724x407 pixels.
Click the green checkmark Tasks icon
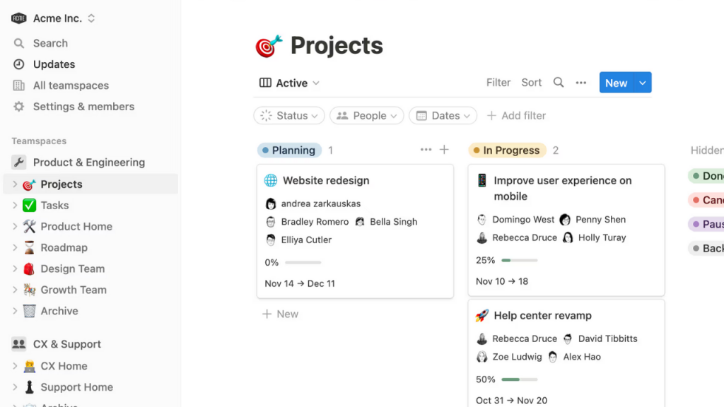click(29, 206)
